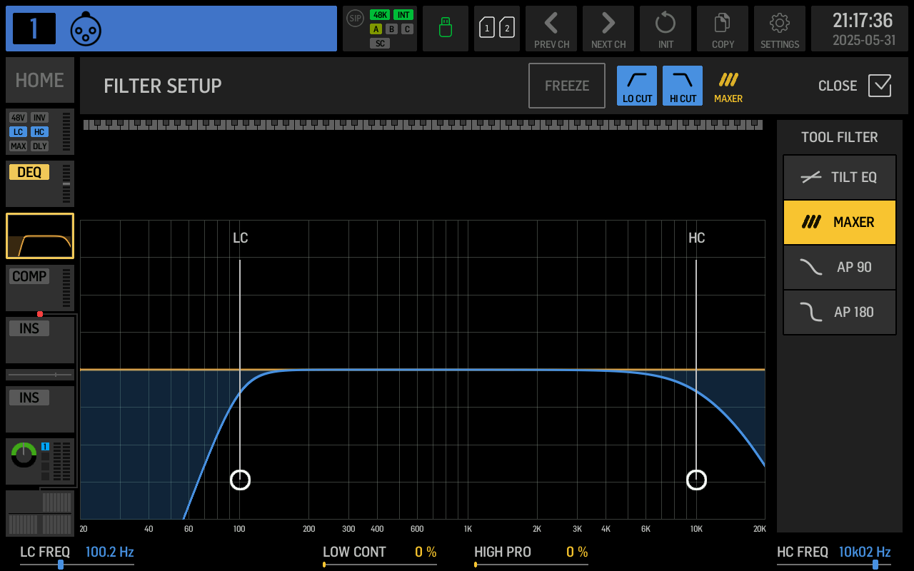
Task: Open the COMP section in sidebar
Action: [x=40, y=288]
